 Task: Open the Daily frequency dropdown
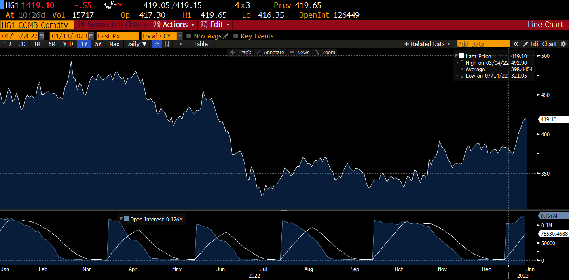pos(136,44)
